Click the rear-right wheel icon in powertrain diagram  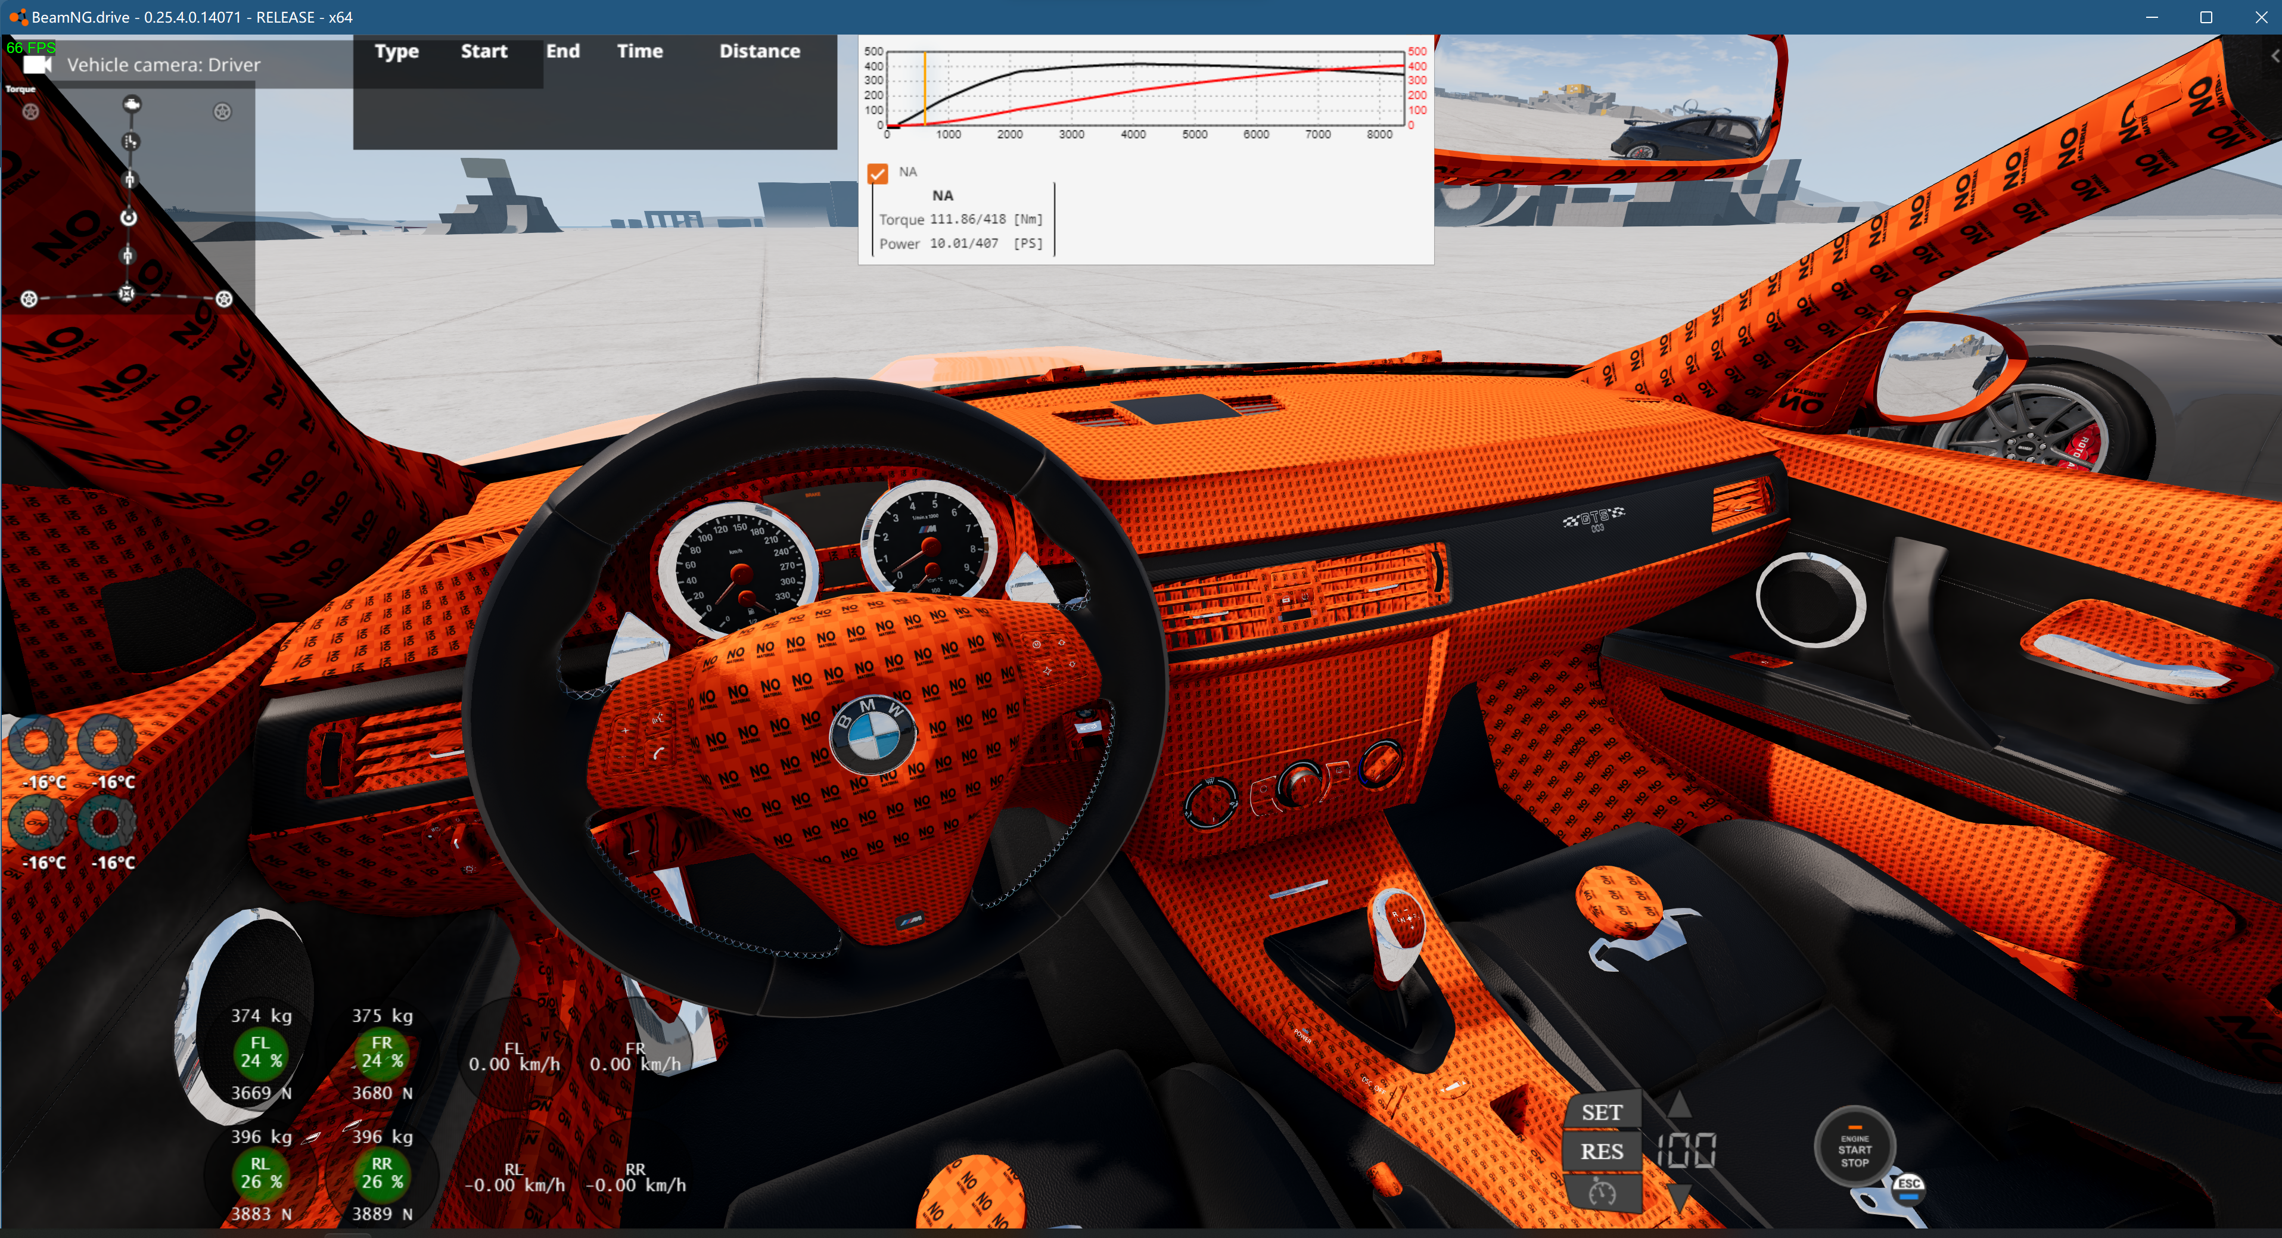(224, 299)
